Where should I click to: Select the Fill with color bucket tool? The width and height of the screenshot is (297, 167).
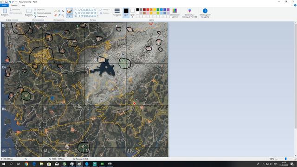point(59,11)
